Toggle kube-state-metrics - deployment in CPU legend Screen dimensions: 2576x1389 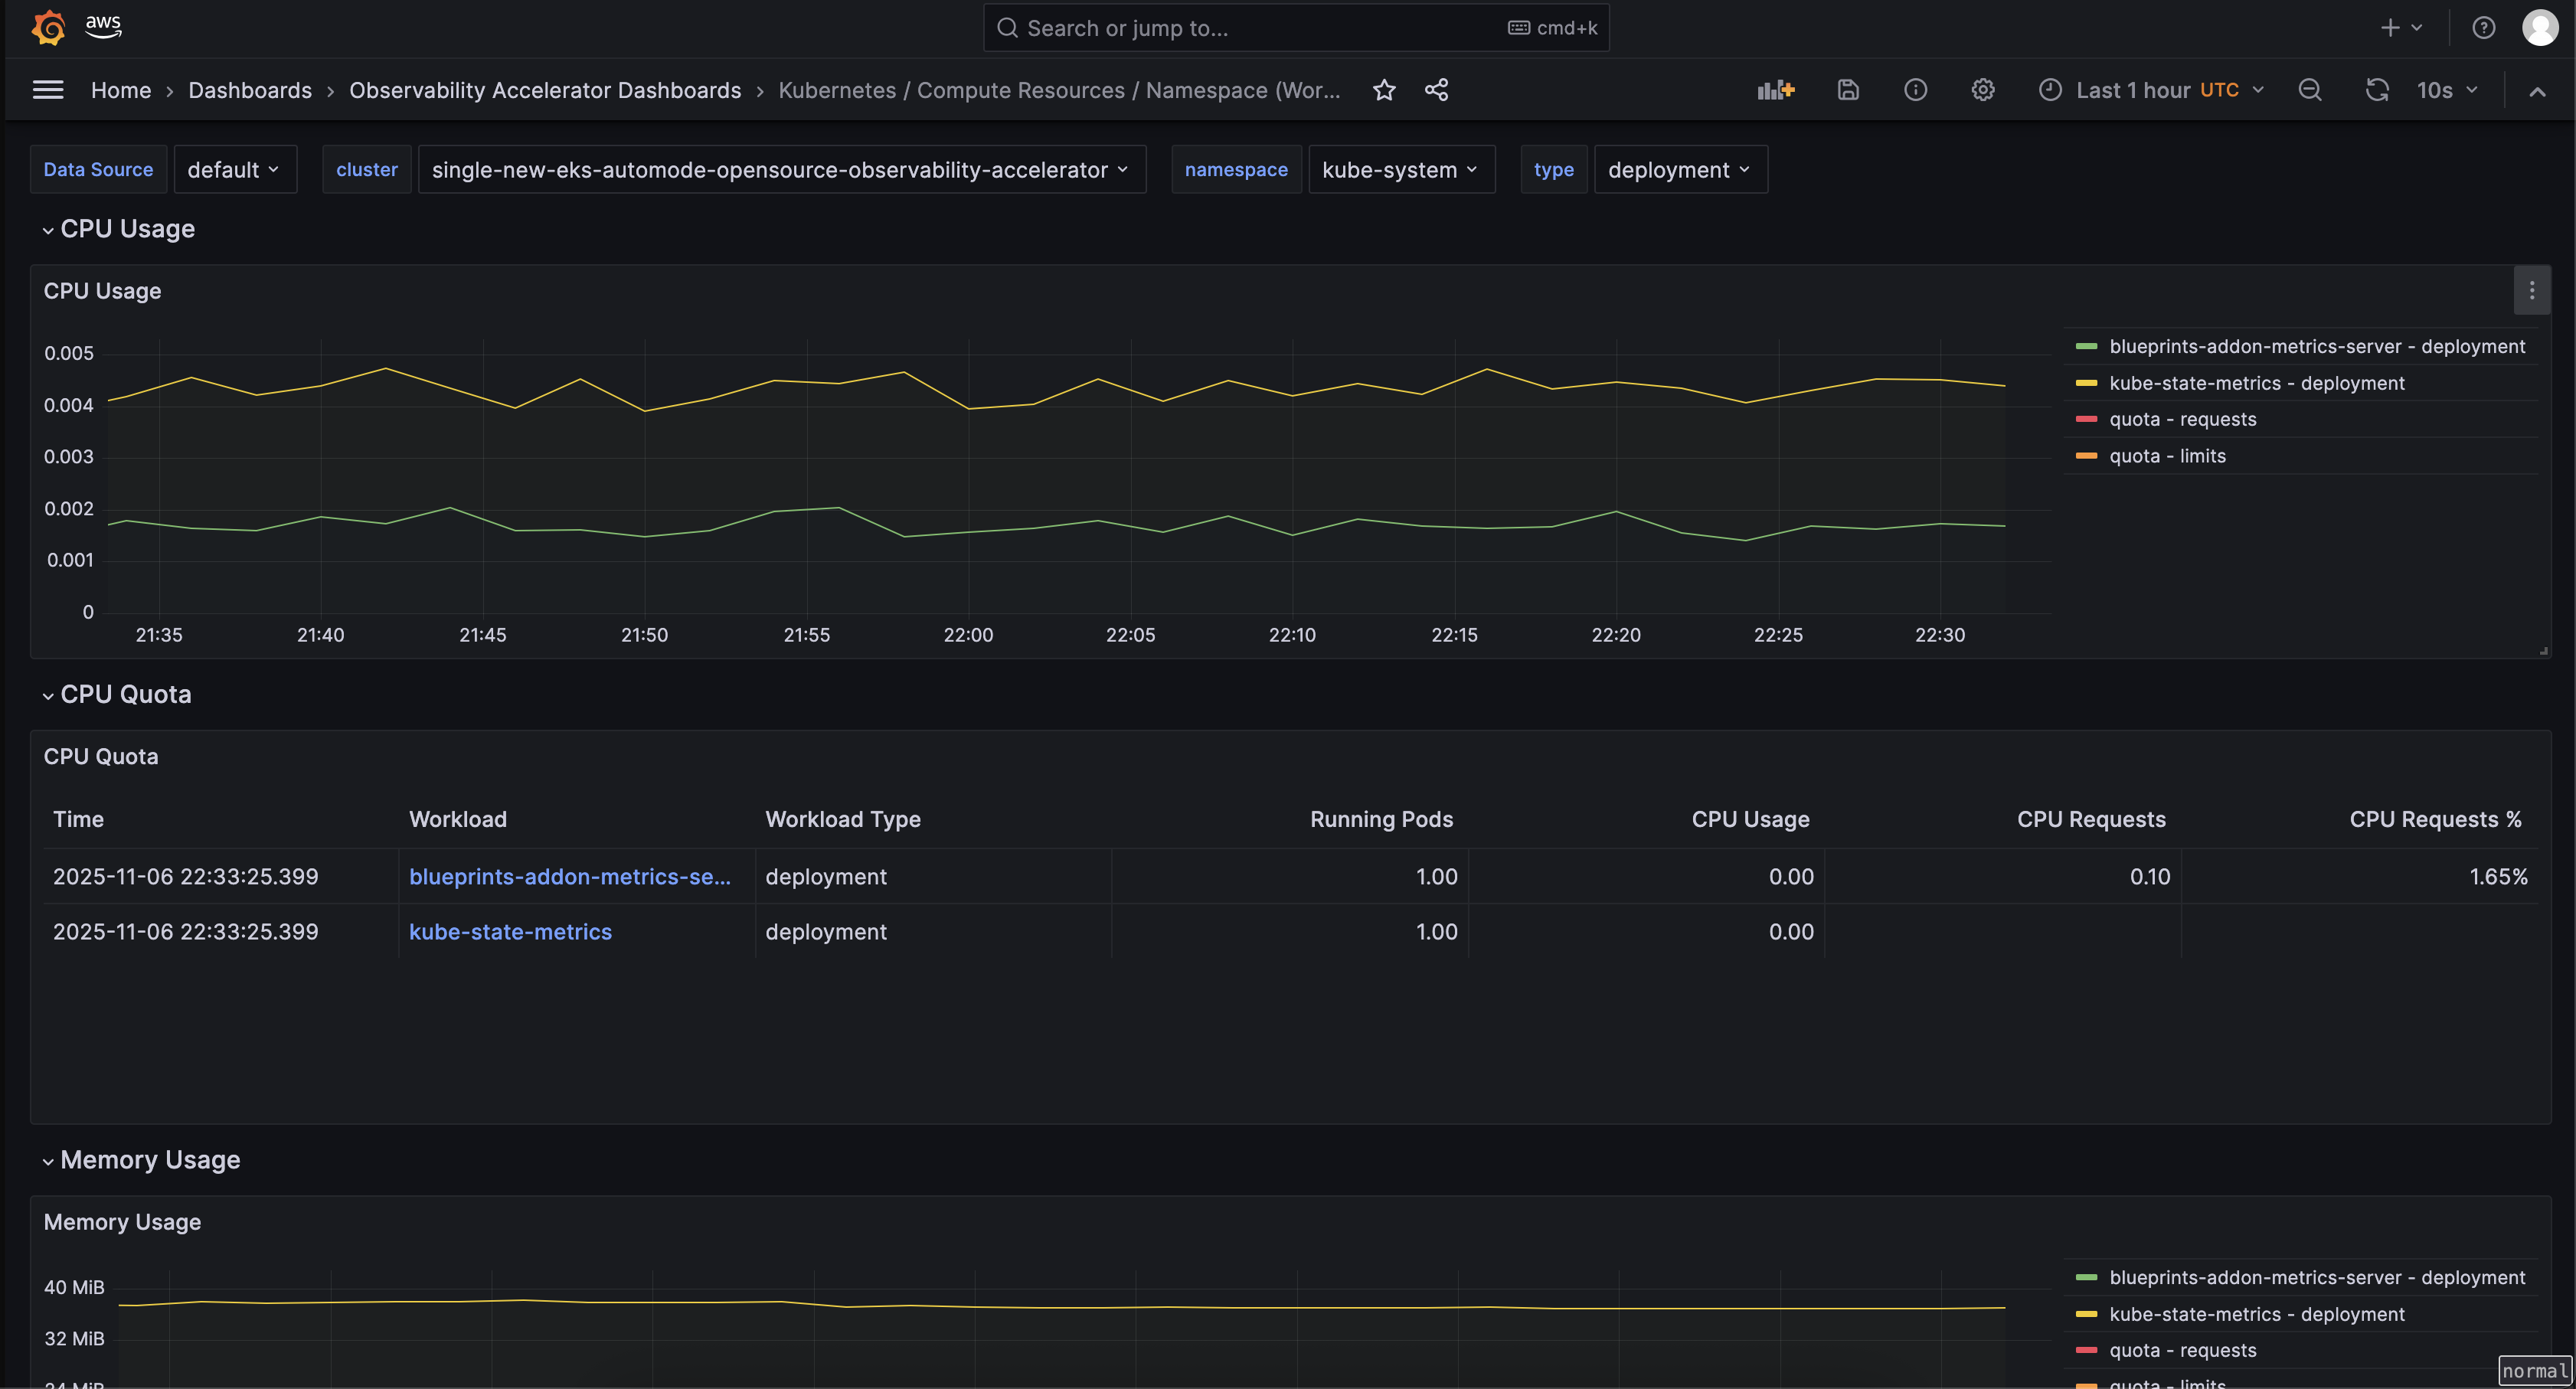coord(2256,383)
